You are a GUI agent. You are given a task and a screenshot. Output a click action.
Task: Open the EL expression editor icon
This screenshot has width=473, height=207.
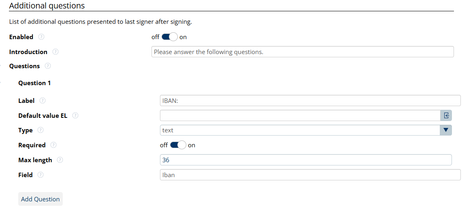[x=446, y=115]
